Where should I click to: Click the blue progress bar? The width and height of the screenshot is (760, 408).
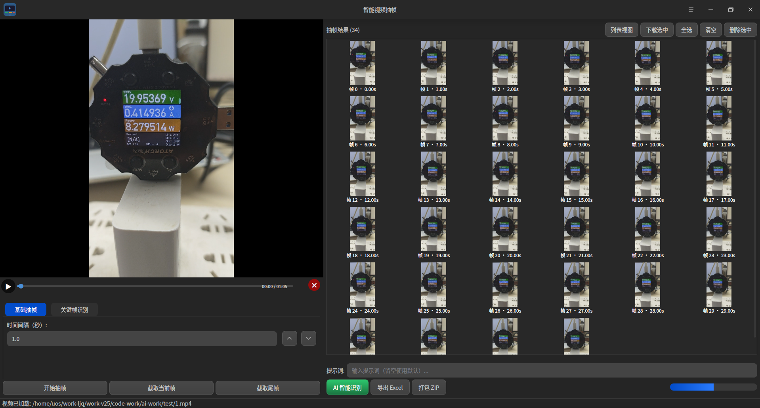point(713,387)
